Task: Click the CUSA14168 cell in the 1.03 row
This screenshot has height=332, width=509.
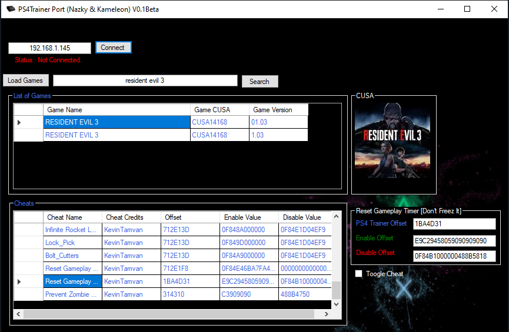Action: tap(219, 135)
